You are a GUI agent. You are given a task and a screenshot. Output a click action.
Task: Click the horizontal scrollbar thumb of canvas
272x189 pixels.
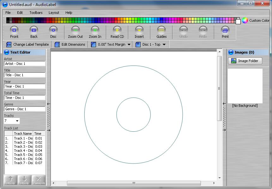[134, 183]
